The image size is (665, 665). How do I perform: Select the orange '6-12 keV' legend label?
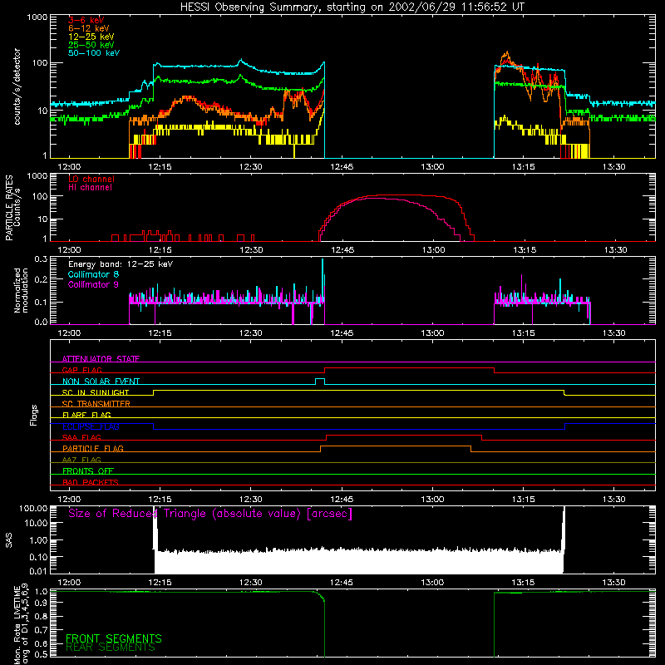pos(89,28)
